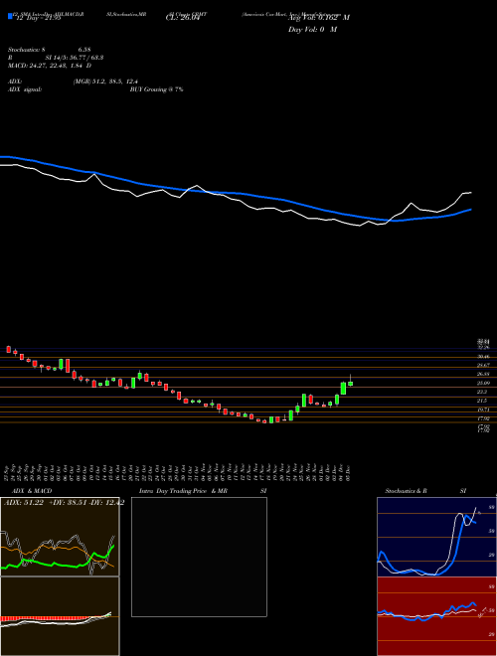
Task: Open the ADX indicator chart panel
Action: pyautogui.click(x=60, y=537)
